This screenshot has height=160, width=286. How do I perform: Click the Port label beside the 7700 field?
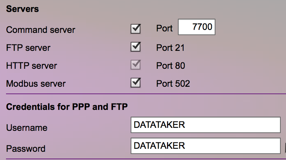(164, 28)
